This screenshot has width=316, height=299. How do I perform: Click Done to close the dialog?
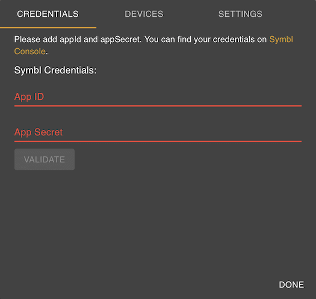pyautogui.click(x=291, y=285)
